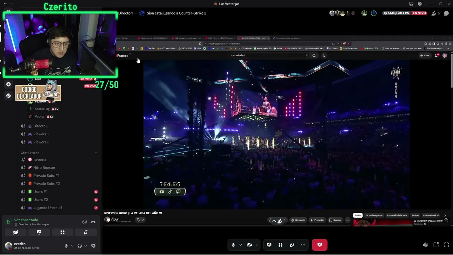Start YouTube voice search microphone
This screenshot has width=453, height=255.
(x=324, y=56)
